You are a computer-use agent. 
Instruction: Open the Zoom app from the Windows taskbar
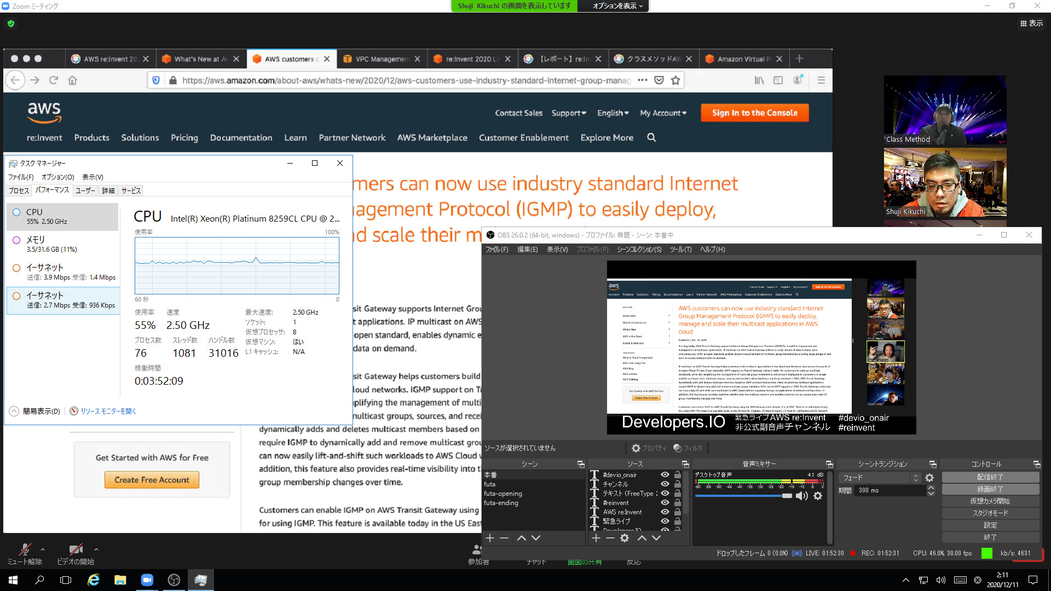point(147,580)
